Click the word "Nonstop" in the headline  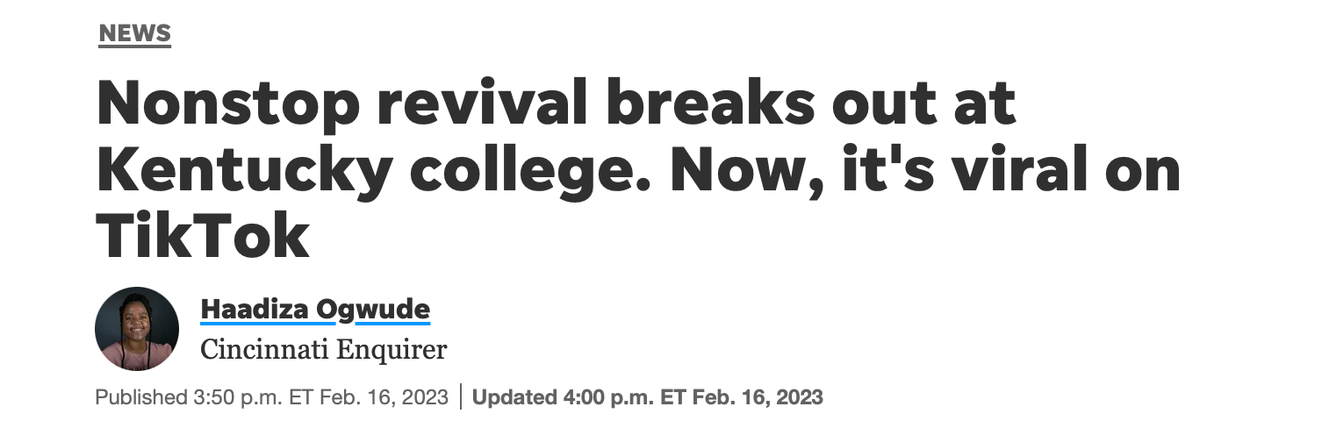pos(228,104)
